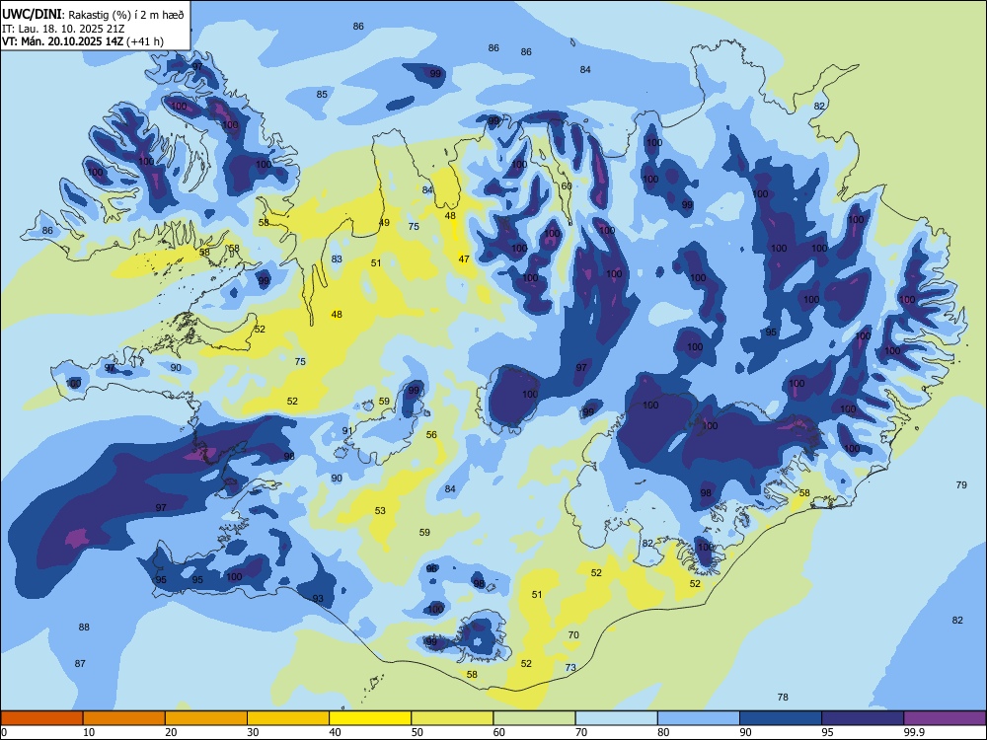Viewport: 987px width, 740px height.
Task: Click the '73' humidity value near the coast
Action: tap(570, 668)
